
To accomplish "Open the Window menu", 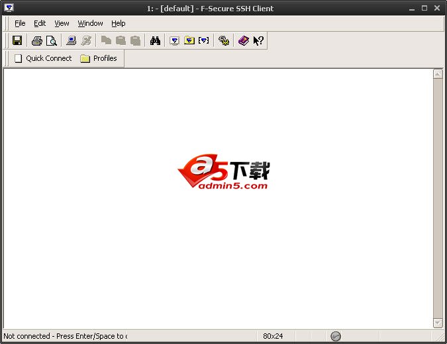I will pyautogui.click(x=90, y=23).
